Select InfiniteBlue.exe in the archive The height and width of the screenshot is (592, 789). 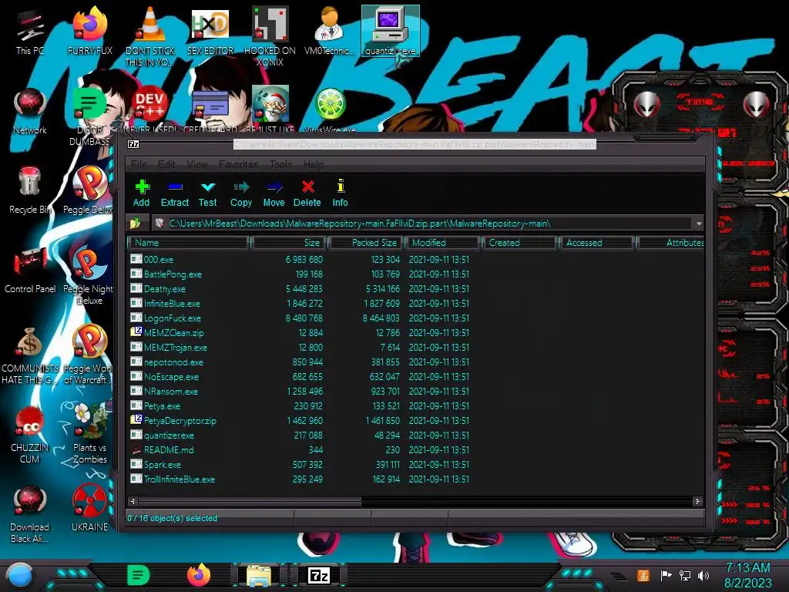click(300, 303)
